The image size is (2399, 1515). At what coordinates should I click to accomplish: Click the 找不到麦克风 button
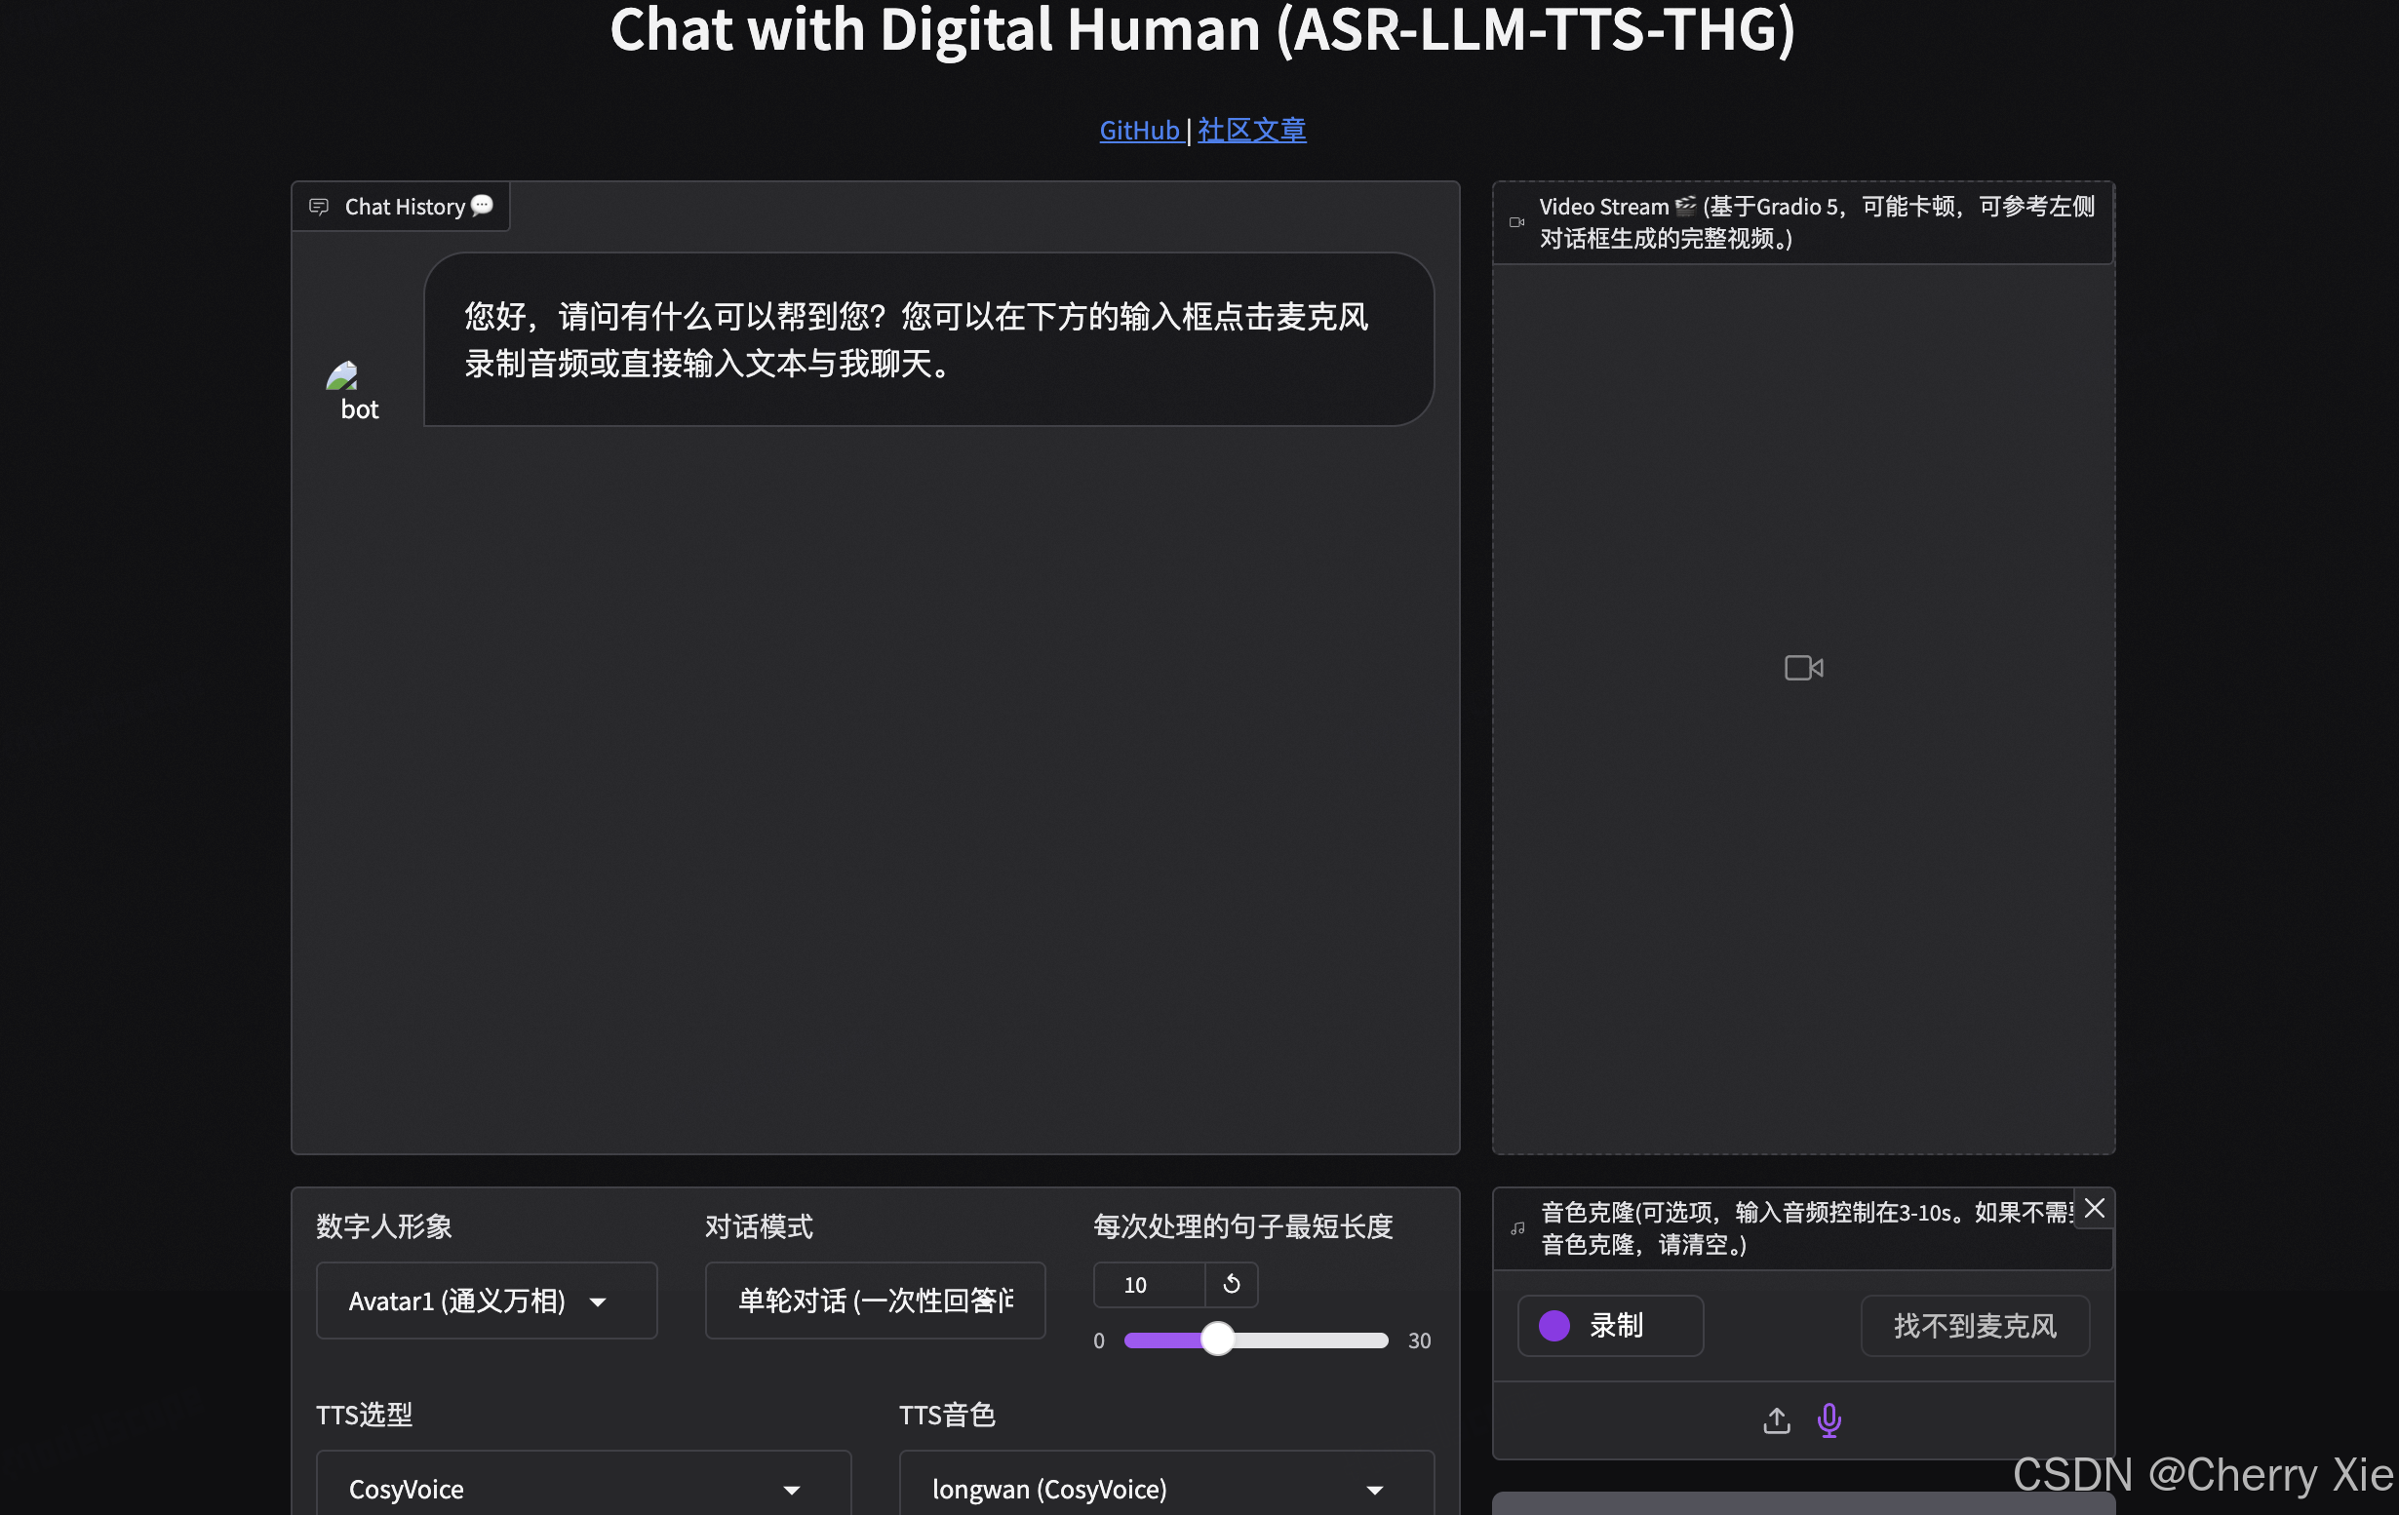(x=1974, y=1325)
